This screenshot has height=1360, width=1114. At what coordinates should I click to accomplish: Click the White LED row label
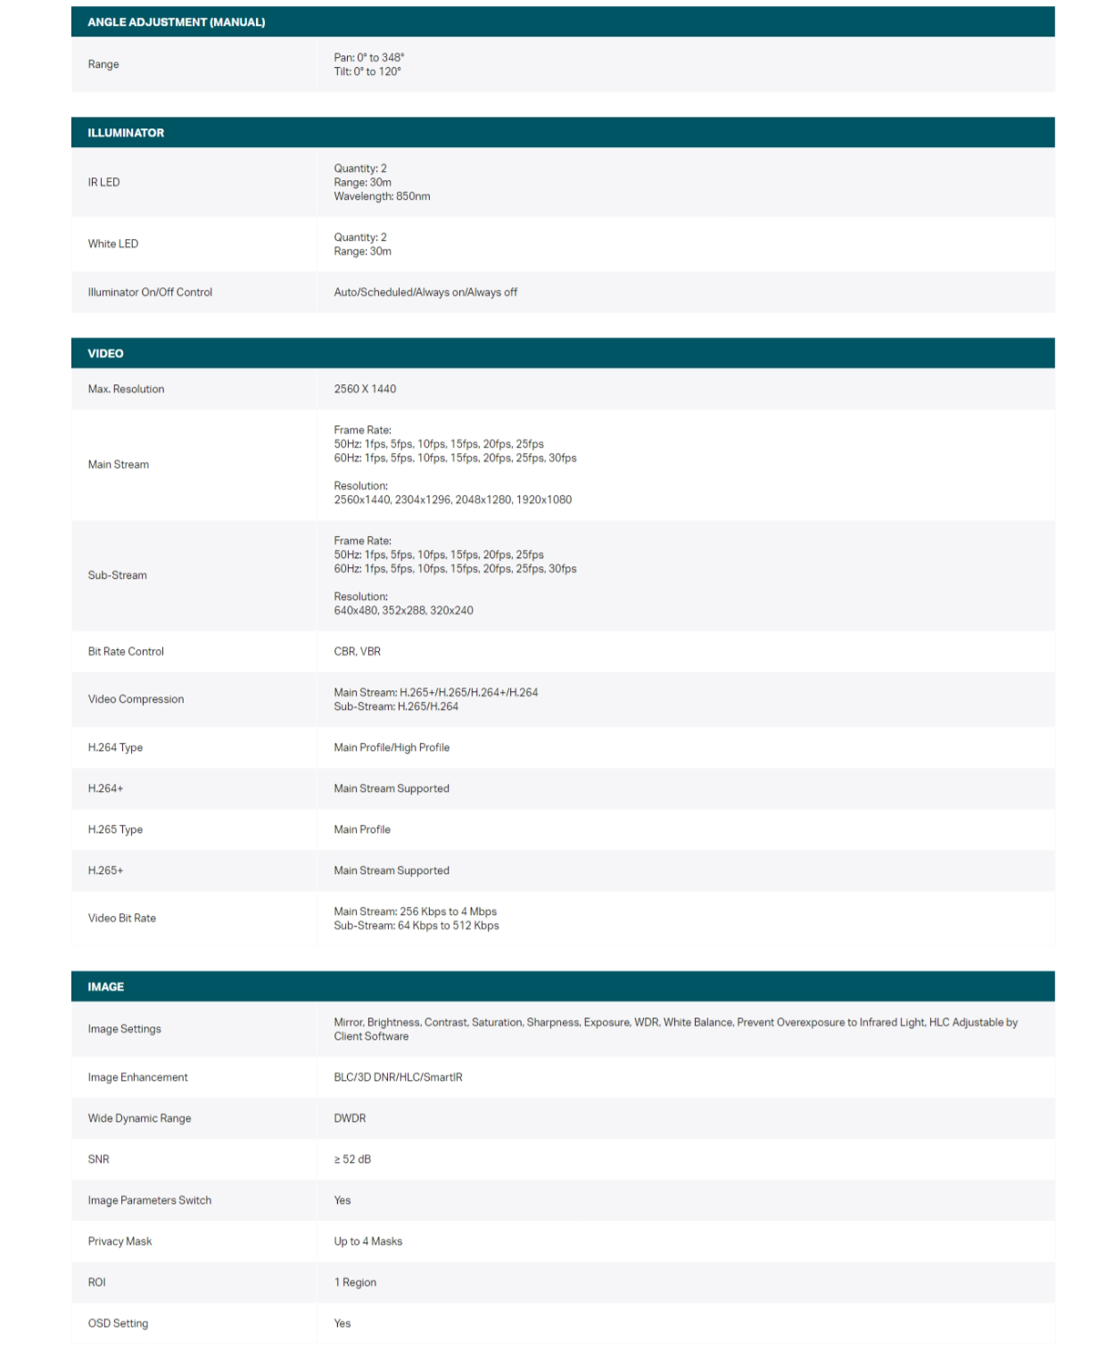pyautogui.click(x=112, y=244)
